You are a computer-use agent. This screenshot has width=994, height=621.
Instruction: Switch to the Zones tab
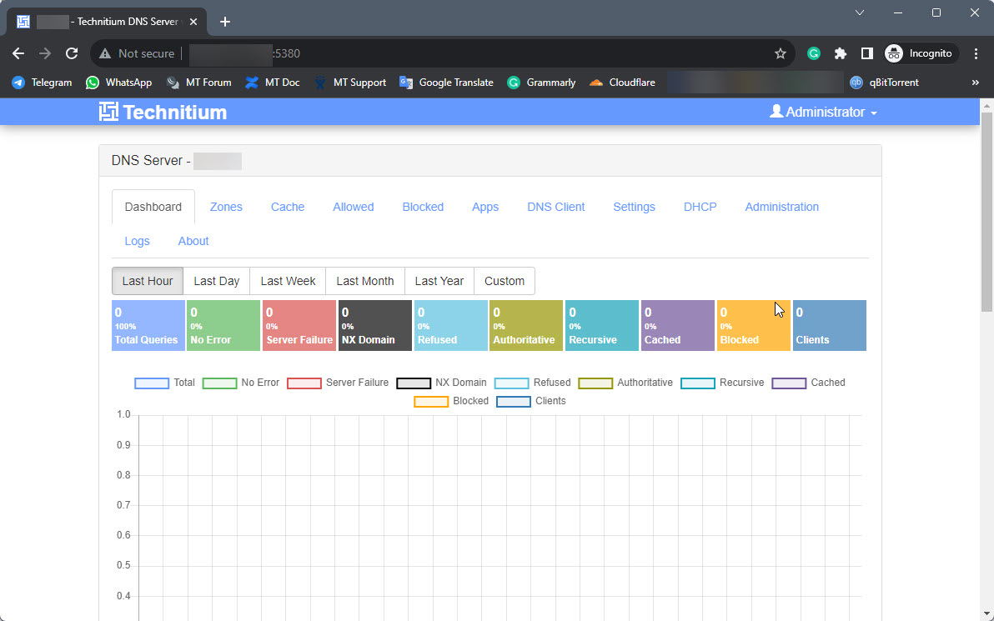click(226, 208)
